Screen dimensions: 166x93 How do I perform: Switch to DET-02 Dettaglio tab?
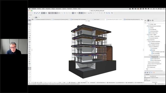[x=78, y=20]
